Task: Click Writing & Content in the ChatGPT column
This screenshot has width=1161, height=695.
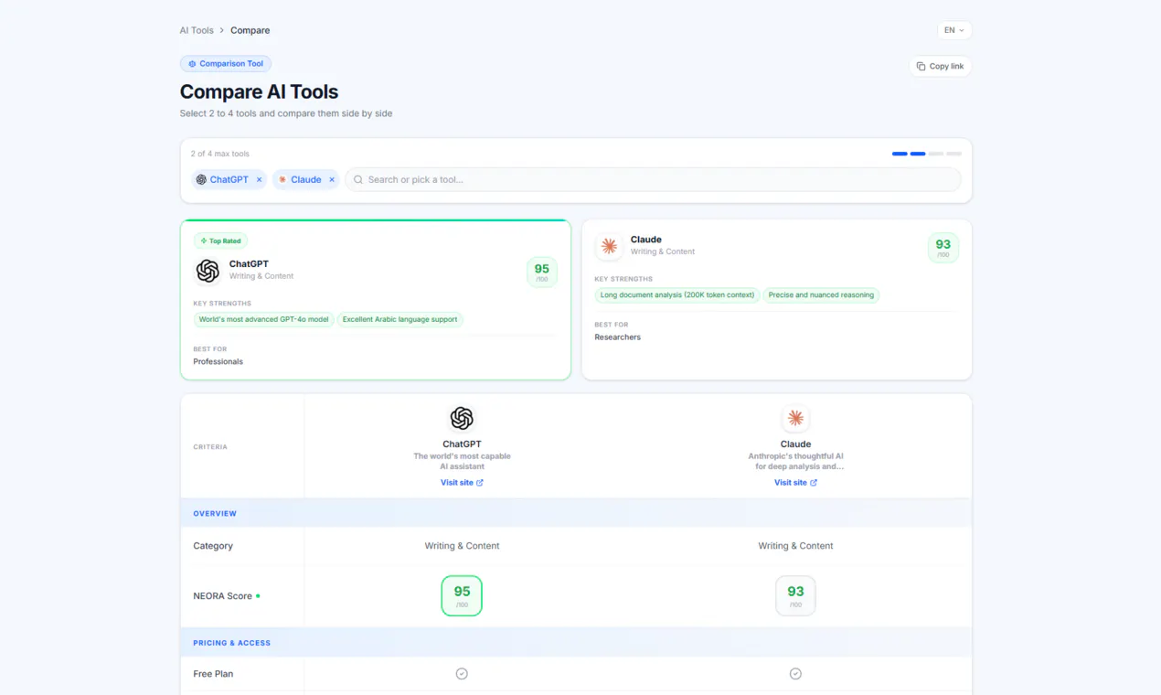Action: 462,545
